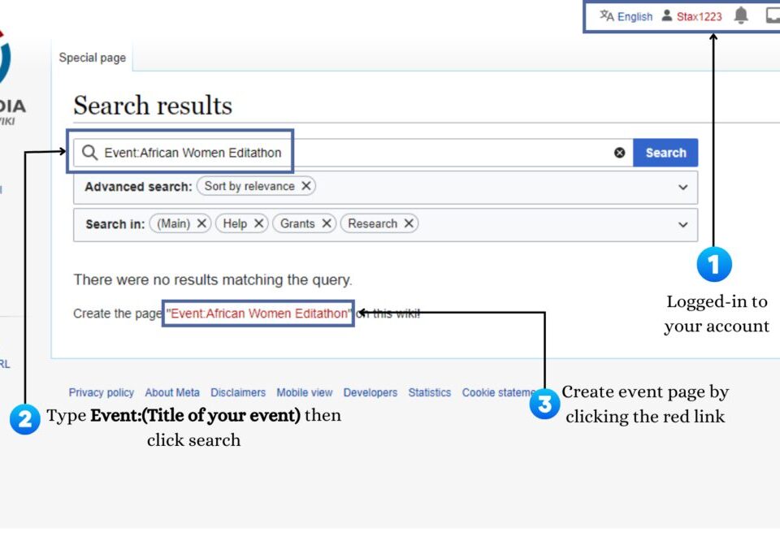Open the red Event:African Women Editathon link
780x541 pixels.
click(258, 313)
